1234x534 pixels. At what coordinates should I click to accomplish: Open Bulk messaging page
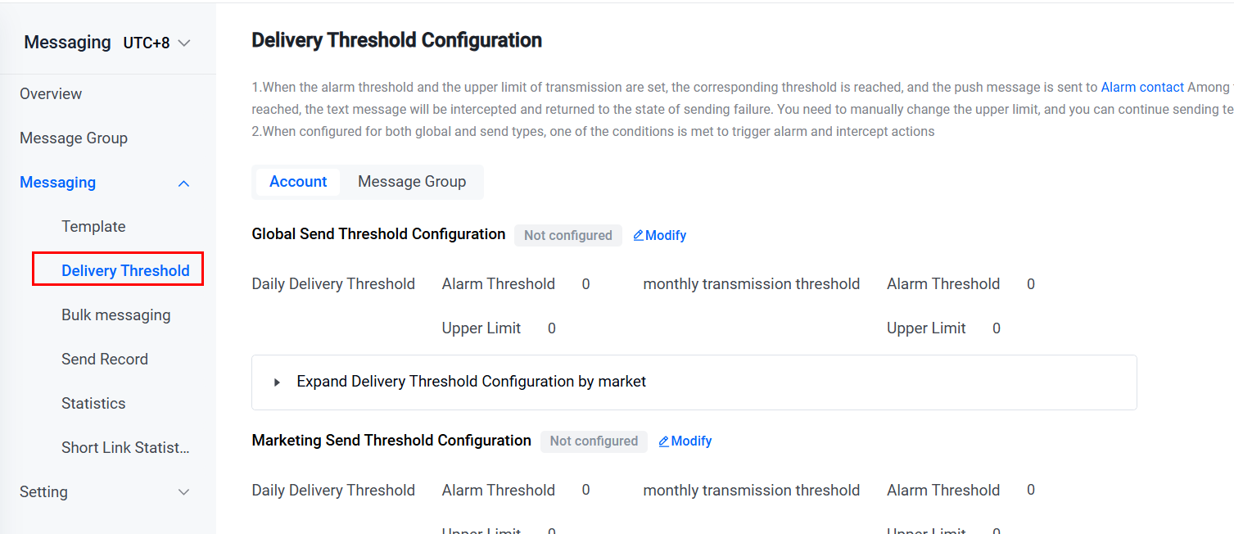click(116, 315)
